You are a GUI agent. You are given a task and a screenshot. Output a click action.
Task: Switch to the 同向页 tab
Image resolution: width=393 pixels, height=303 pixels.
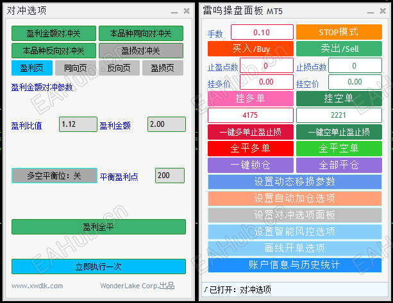click(x=76, y=68)
